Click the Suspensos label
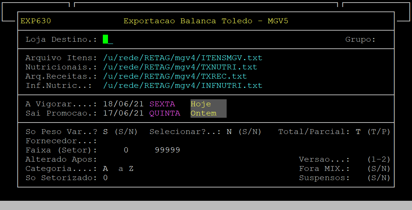412x210 pixels. click(324, 178)
